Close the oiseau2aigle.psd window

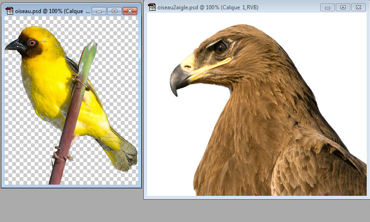pyautogui.click(x=358, y=7)
